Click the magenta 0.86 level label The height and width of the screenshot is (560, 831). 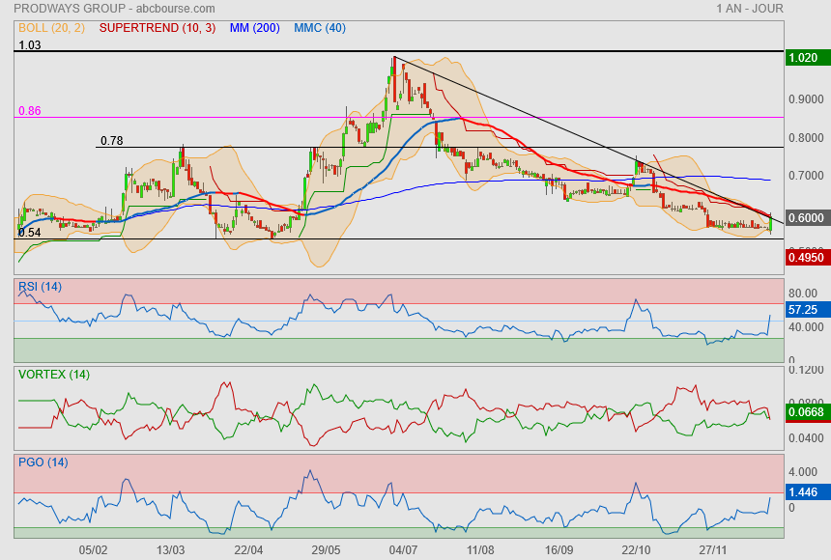click(x=30, y=111)
